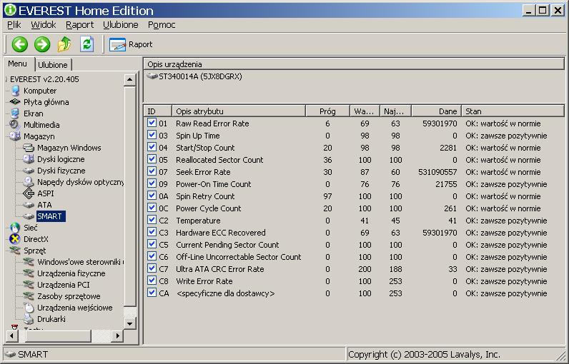
Task: Click the green Back arrow button
Action: pyautogui.click(x=20, y=44)
